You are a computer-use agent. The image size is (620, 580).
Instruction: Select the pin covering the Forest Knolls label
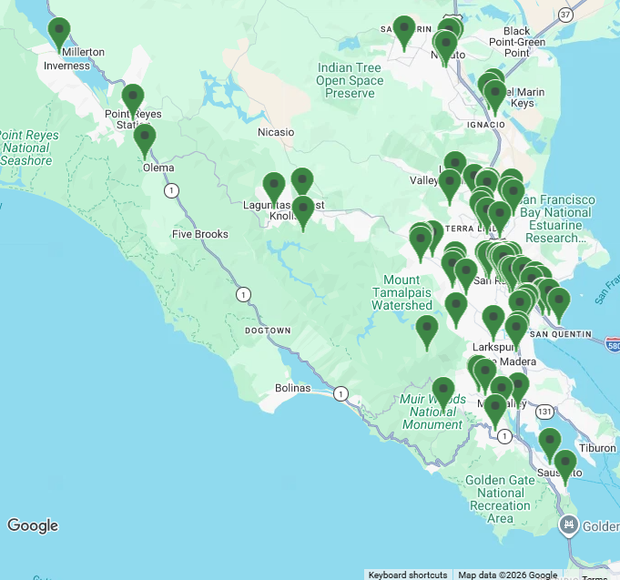tap(303, 213)
